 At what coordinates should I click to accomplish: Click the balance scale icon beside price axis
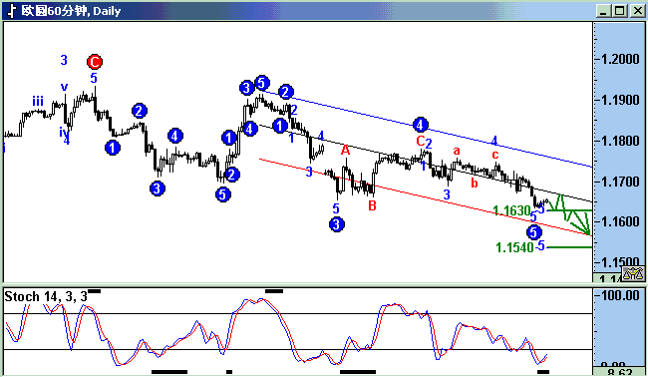pyautogui.click(x=633, y=273)
